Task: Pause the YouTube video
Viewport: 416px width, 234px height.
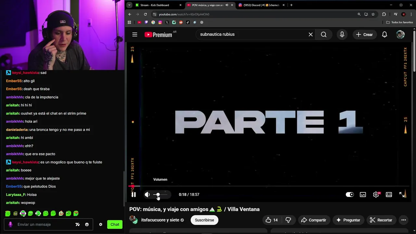Action: pos(134,194)
